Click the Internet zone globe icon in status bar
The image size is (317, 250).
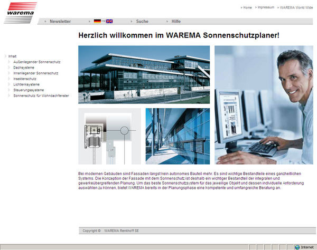click(297, 247)
